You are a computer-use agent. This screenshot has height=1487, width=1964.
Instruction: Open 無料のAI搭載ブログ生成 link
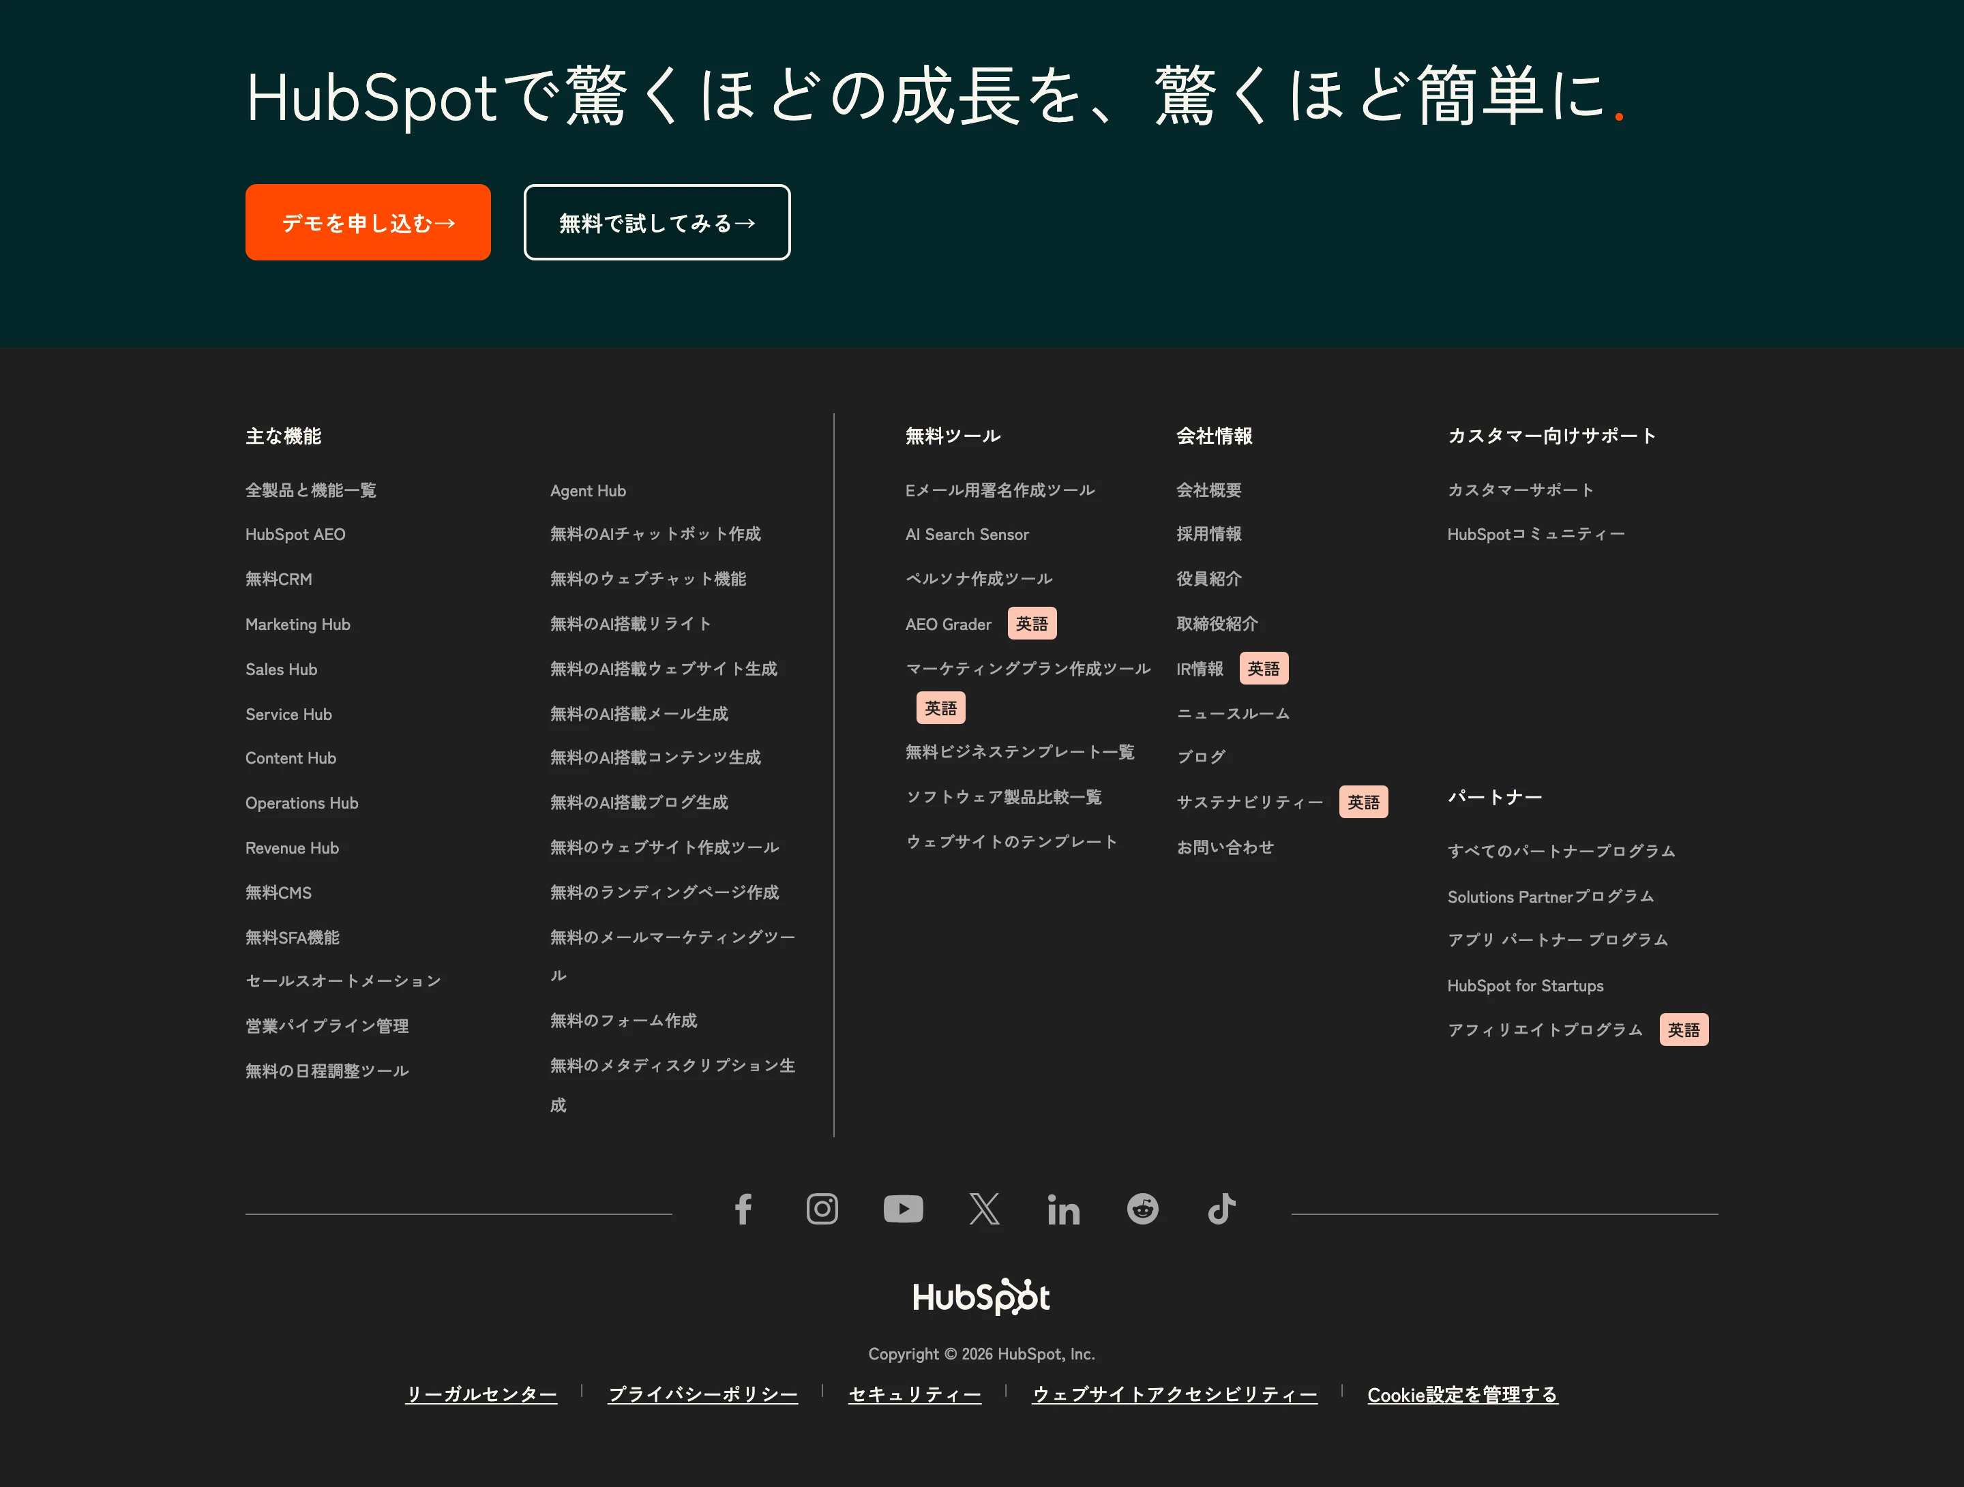click(639, 802)
